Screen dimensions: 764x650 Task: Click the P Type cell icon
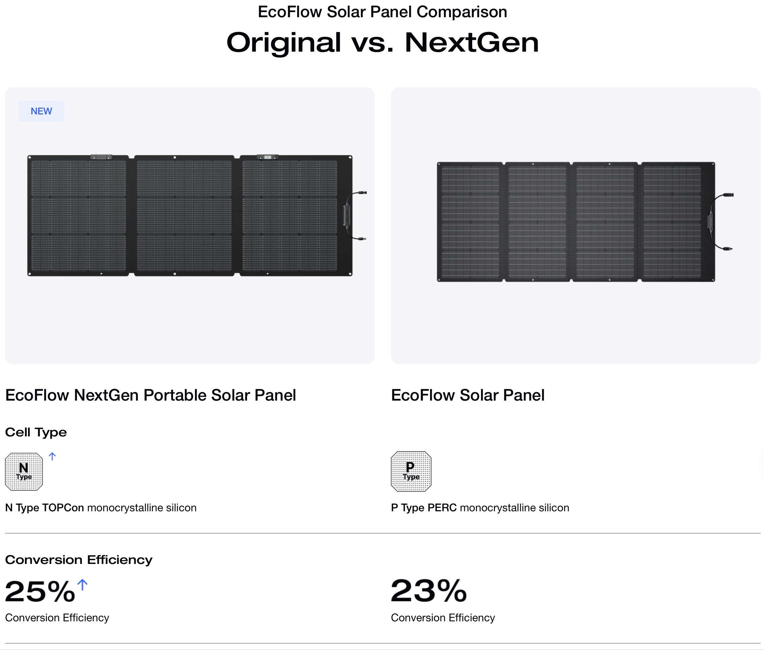point(411,471)
